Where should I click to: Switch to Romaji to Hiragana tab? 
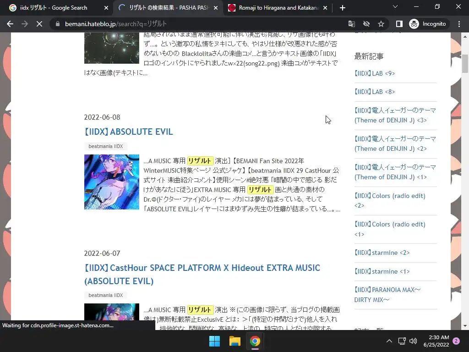278,8
